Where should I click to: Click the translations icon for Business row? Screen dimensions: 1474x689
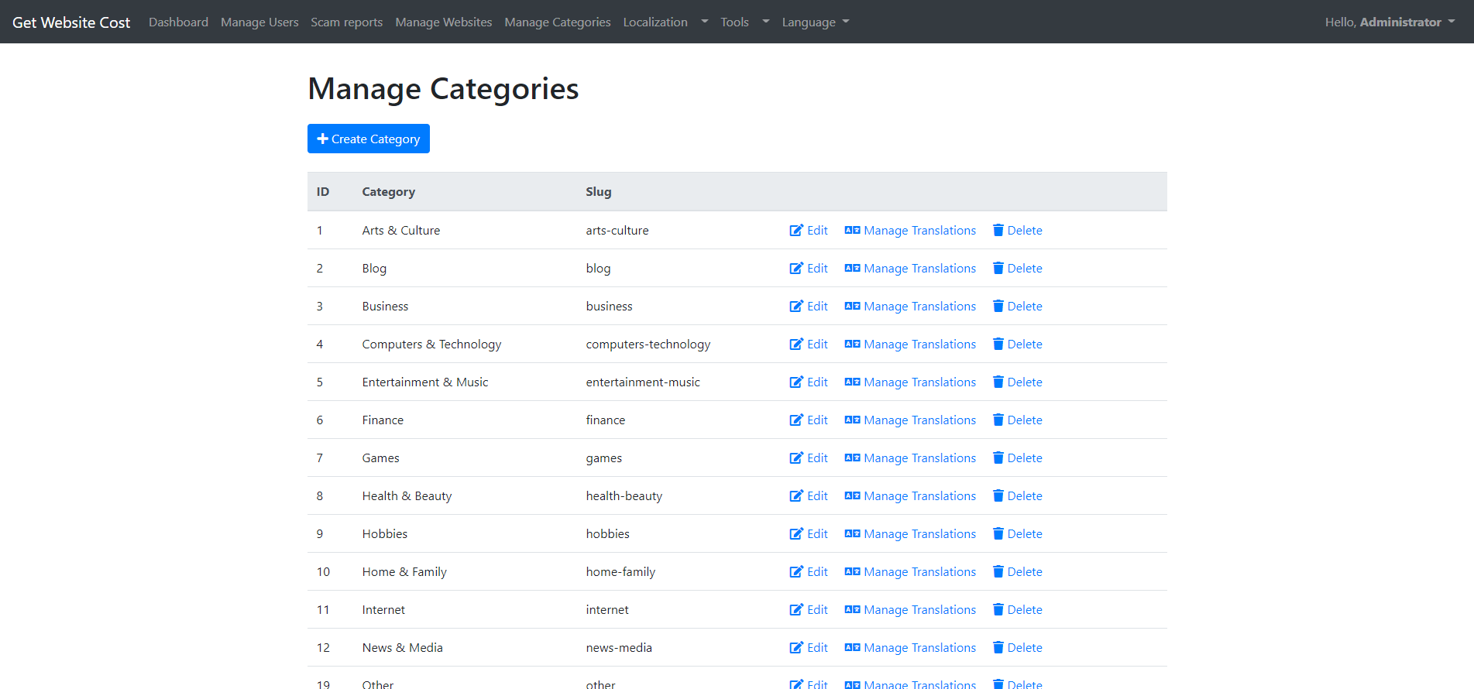[852, 306]
